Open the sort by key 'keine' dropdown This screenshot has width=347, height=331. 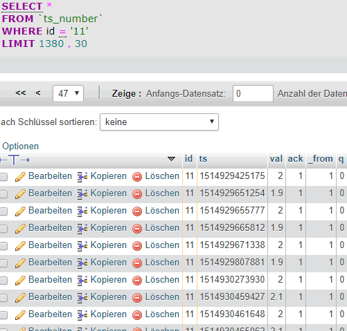pyautogui.click(x=159, y=122)
